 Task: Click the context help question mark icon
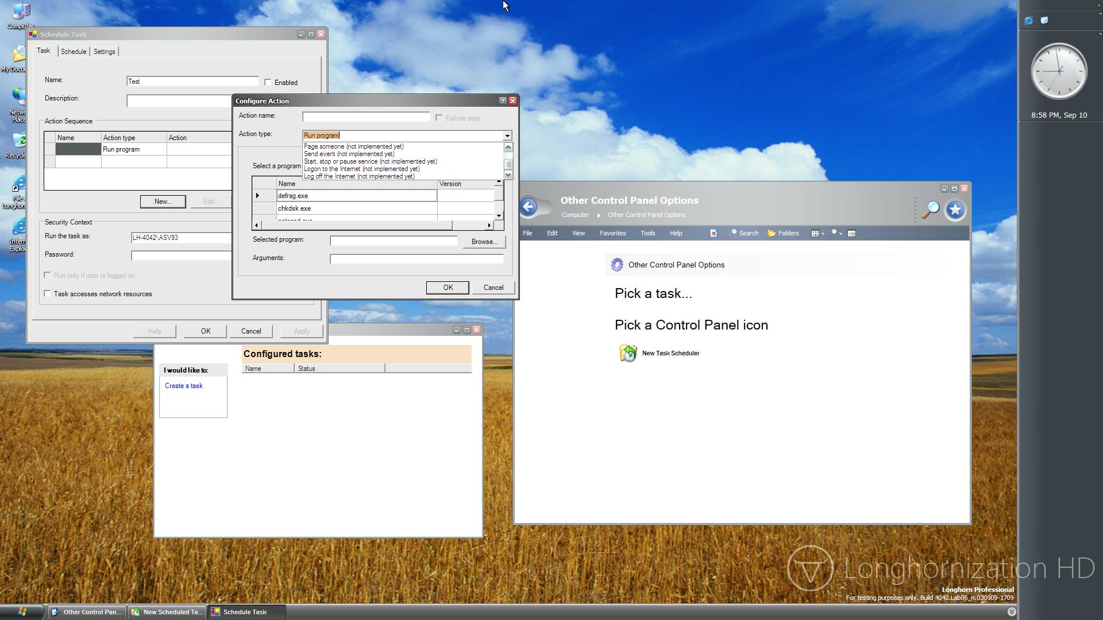coord(503,100)
